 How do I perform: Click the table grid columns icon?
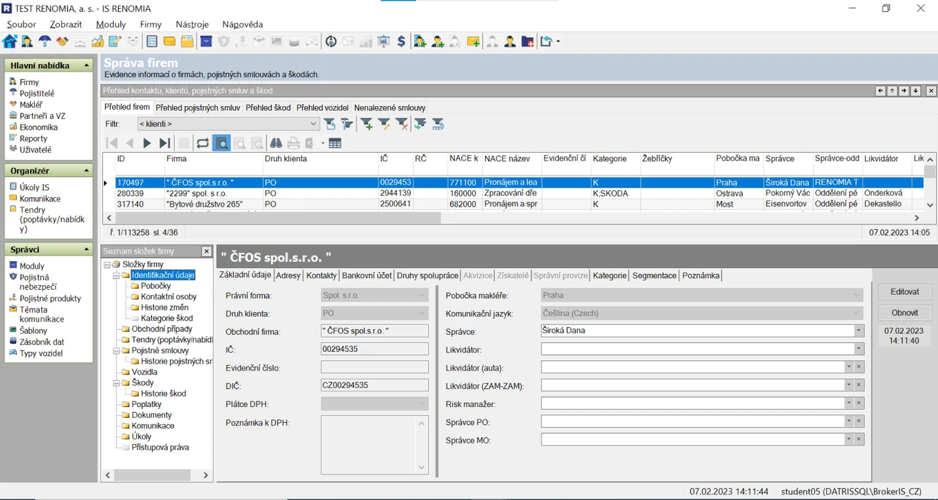pyautogui.click(x=335, y=144)
